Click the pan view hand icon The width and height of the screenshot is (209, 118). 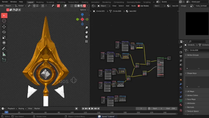[86, 32]
